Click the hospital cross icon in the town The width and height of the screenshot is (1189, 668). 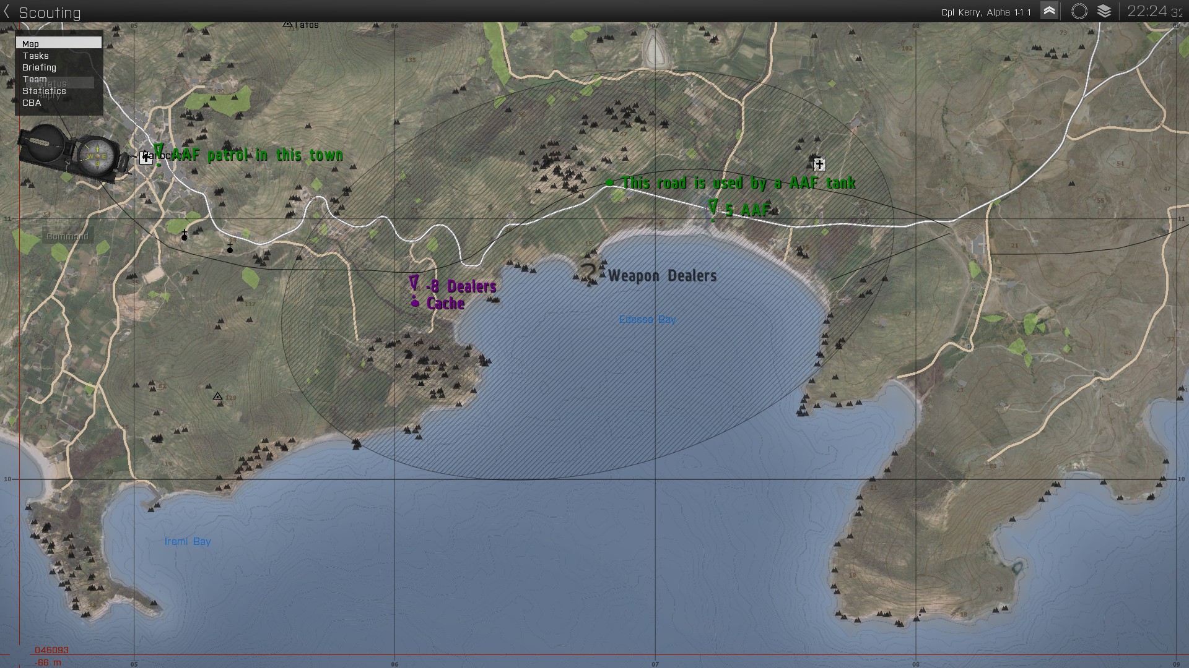point(146,158)
